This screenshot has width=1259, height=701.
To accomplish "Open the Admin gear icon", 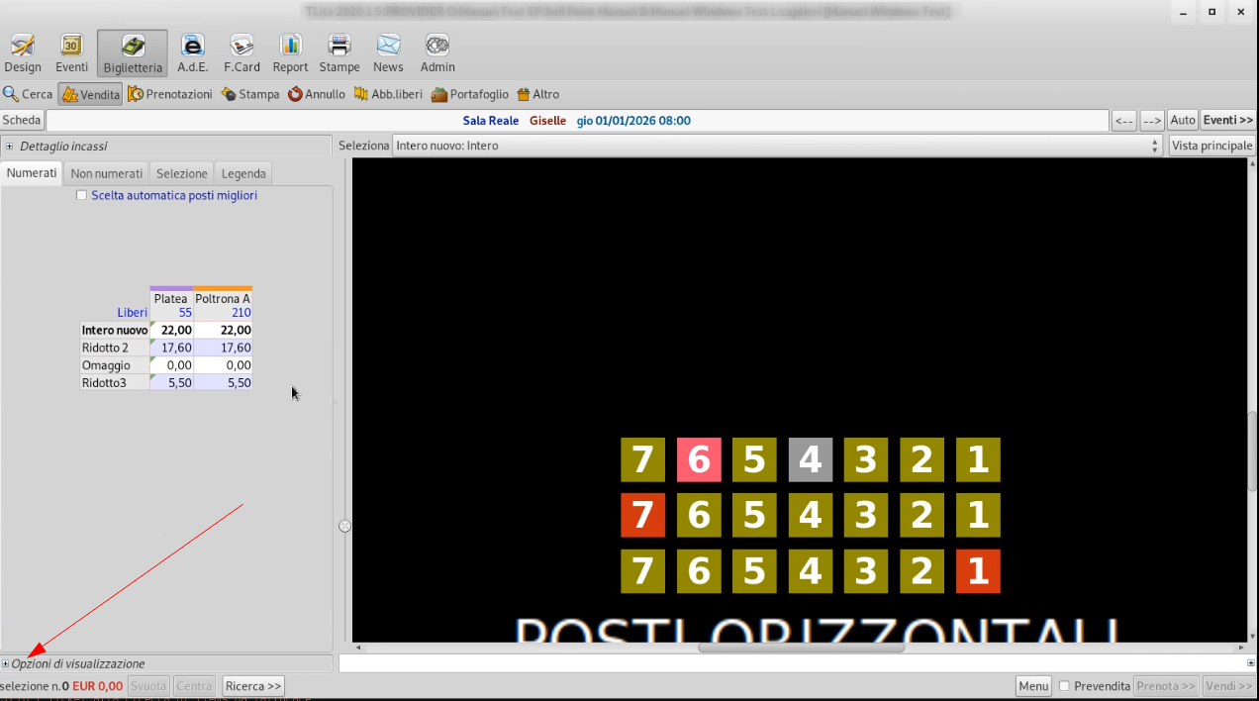I will click(437, 46).
